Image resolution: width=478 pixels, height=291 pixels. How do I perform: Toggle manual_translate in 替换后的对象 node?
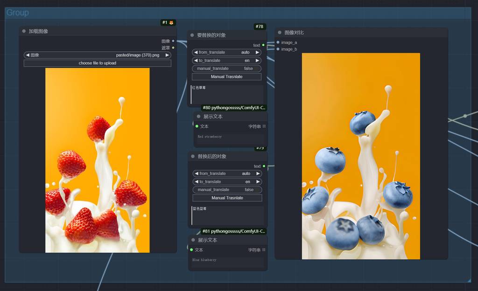coord(227,190)
